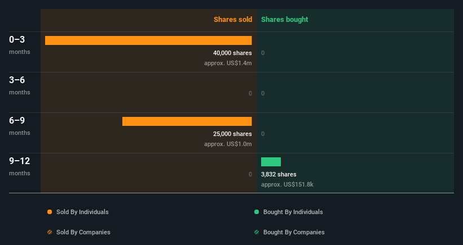Click the 25,000 shares value

pos(232,134)
